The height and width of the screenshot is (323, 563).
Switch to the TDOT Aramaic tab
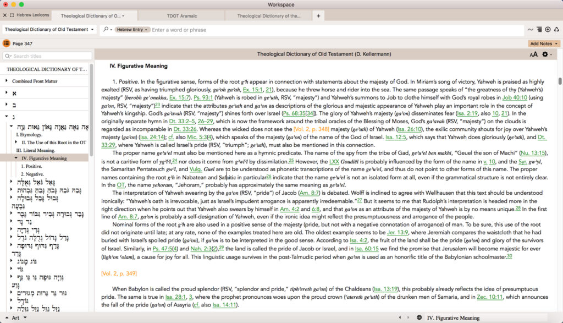[182, 16]
